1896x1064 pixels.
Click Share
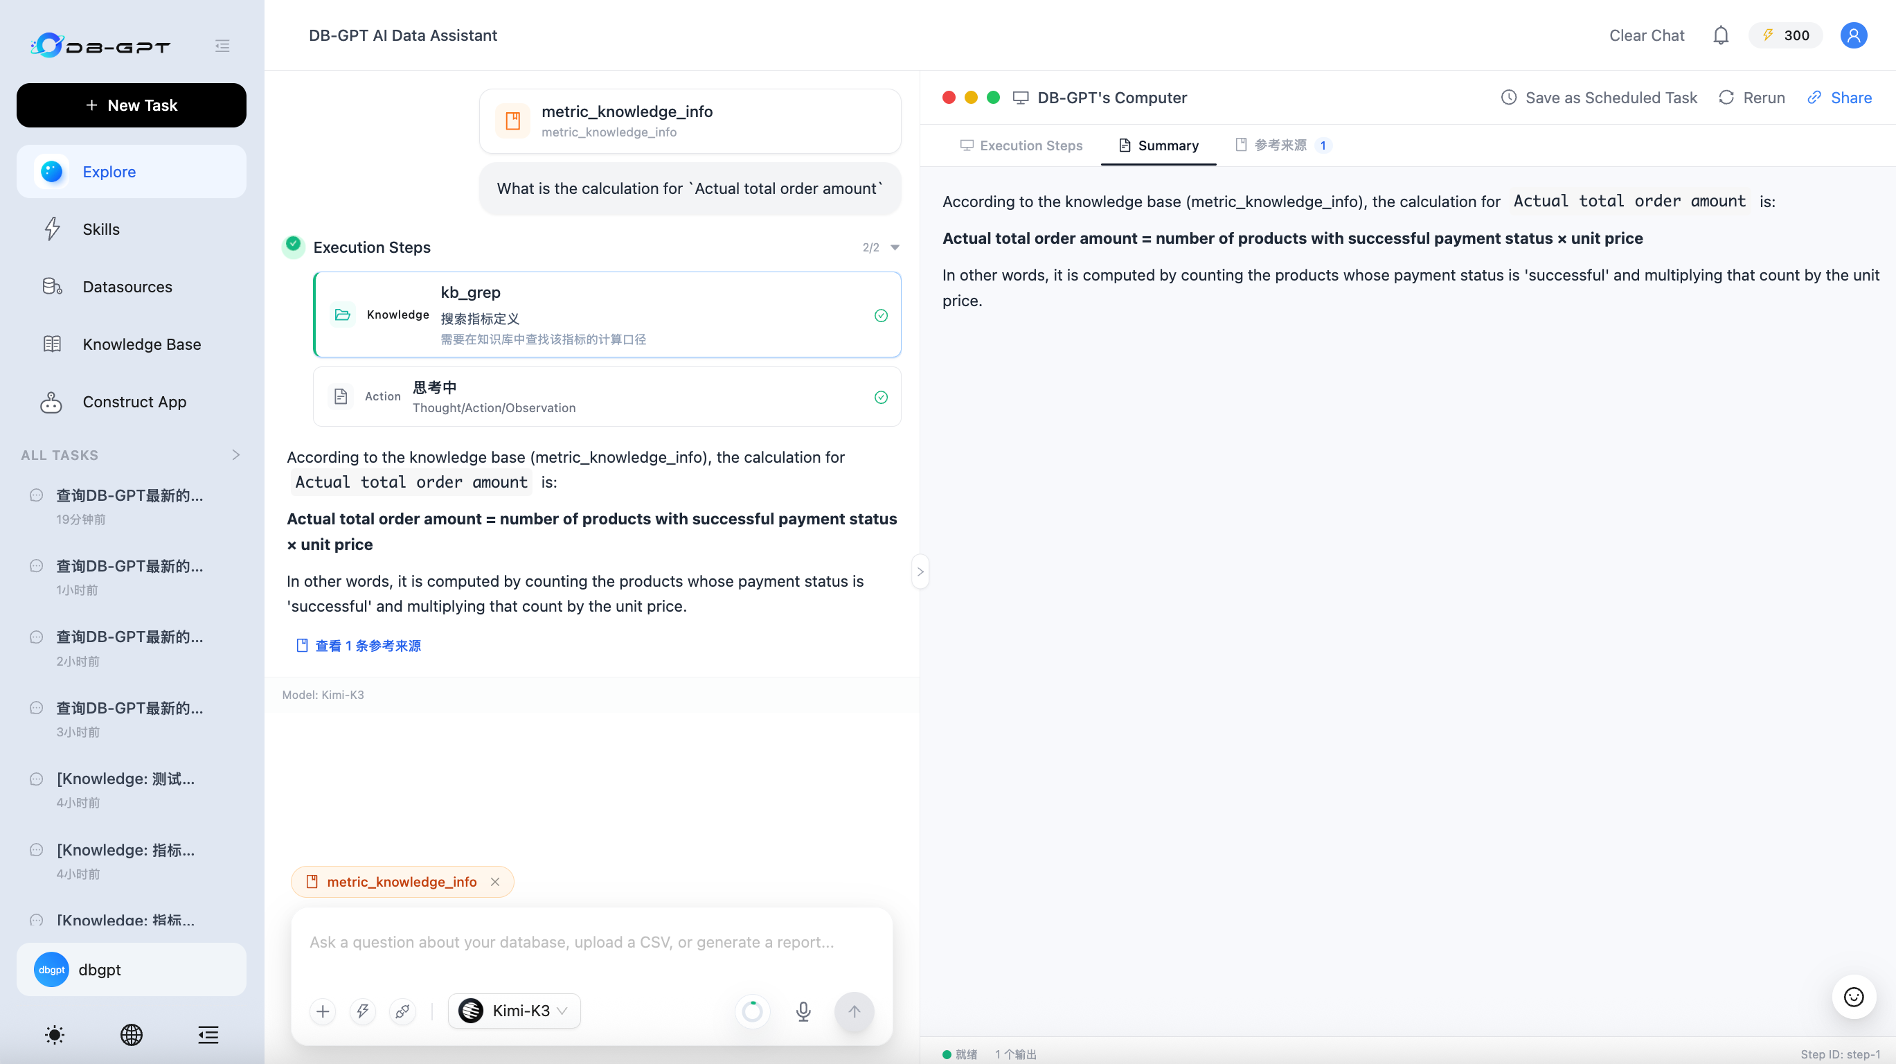point(1839,97)
